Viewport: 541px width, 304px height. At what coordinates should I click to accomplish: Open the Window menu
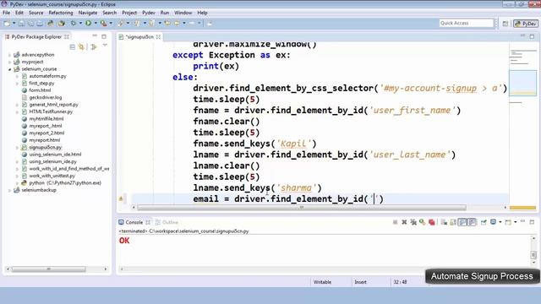pos(183,13)
